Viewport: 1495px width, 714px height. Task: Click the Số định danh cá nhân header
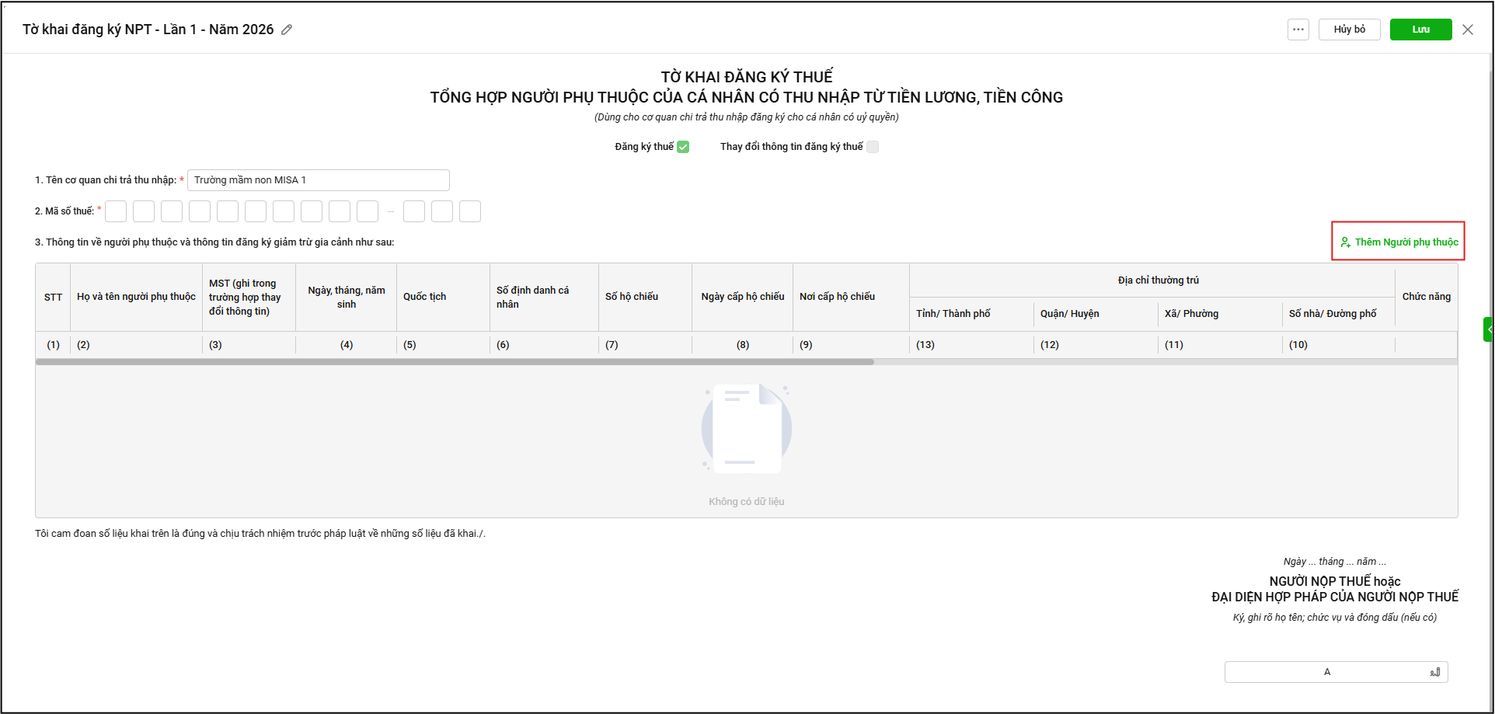[533, 297]
